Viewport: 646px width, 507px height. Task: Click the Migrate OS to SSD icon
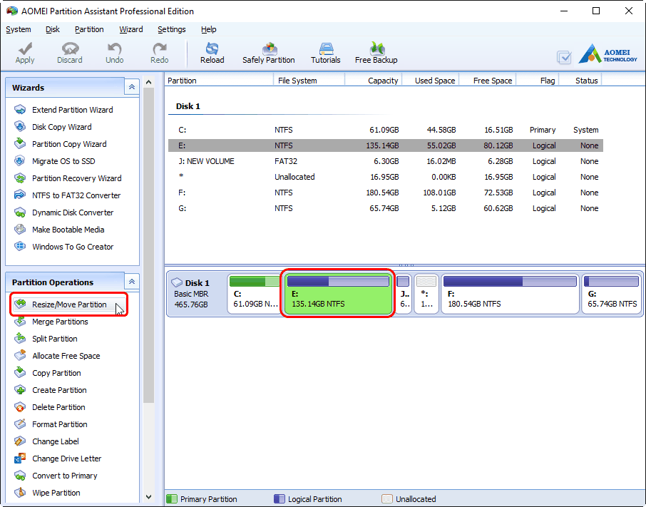[x=61, y=160]
